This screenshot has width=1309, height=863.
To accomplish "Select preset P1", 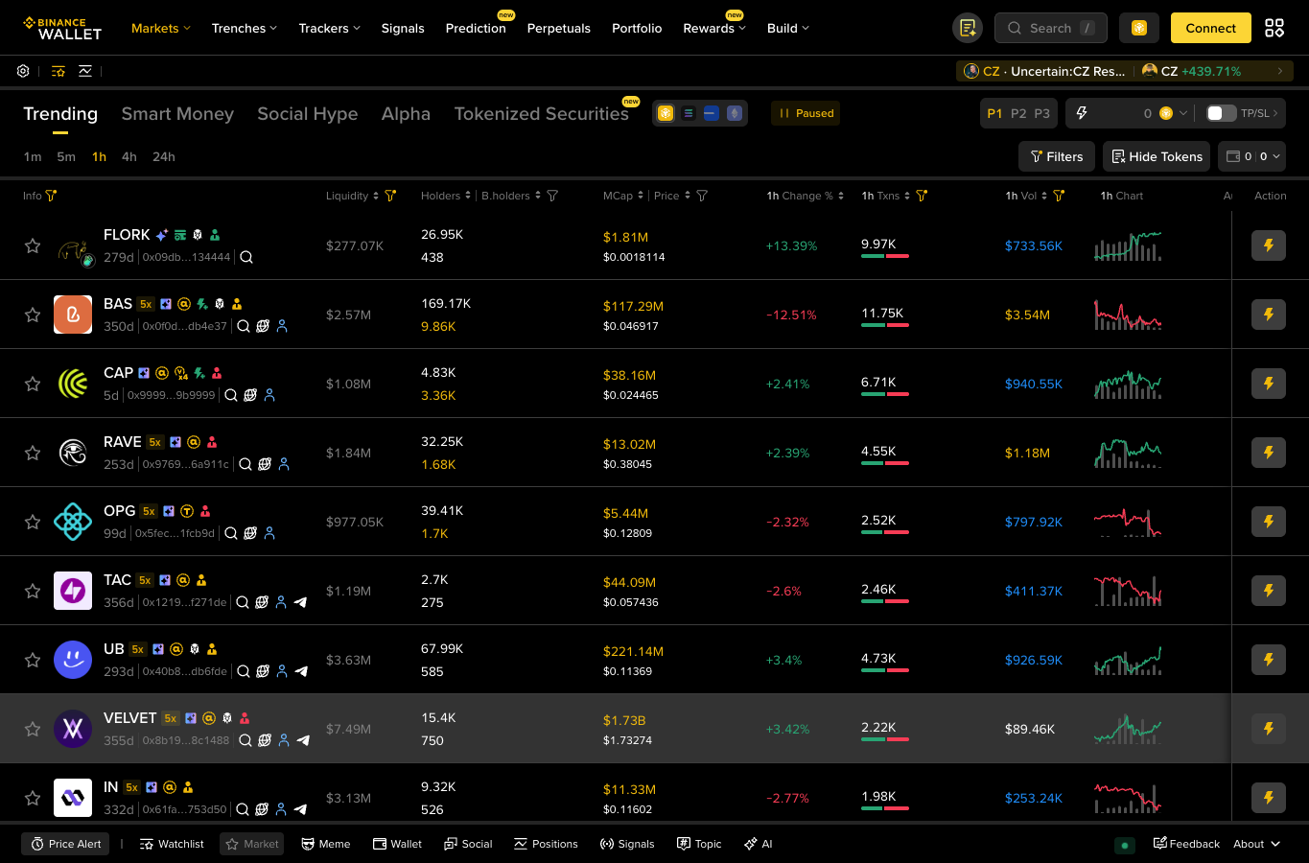I will 994,113.
